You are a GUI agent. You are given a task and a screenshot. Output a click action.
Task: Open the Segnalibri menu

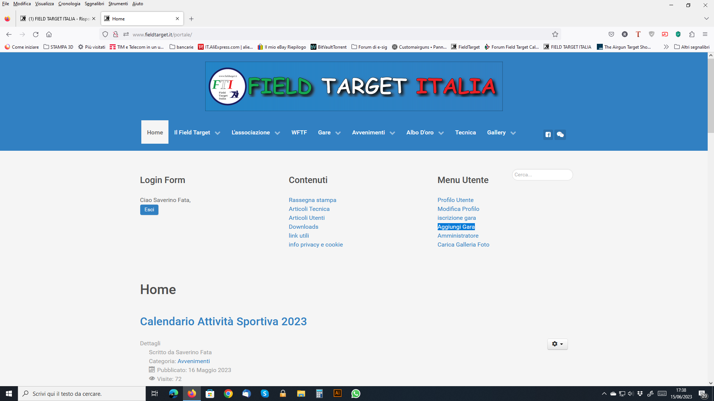tap(94, 4)
